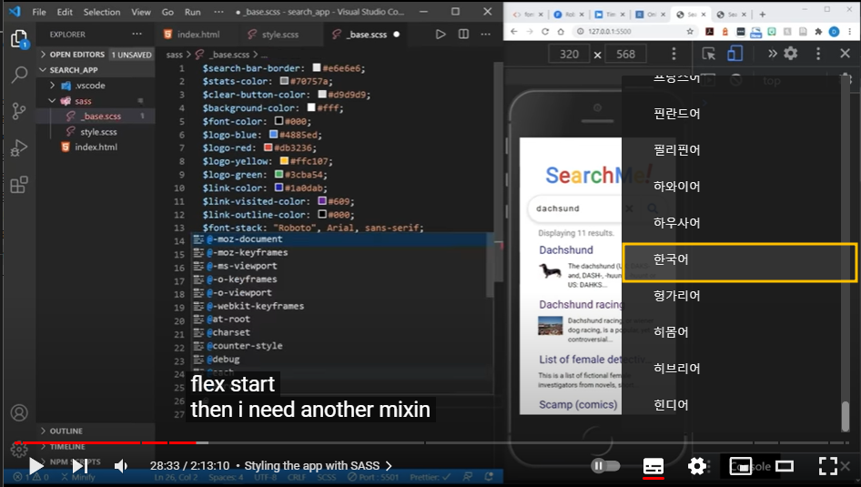Viewport: 861px width, 487px height.
Task: Mute the video volume
Action: pos(121,466)
